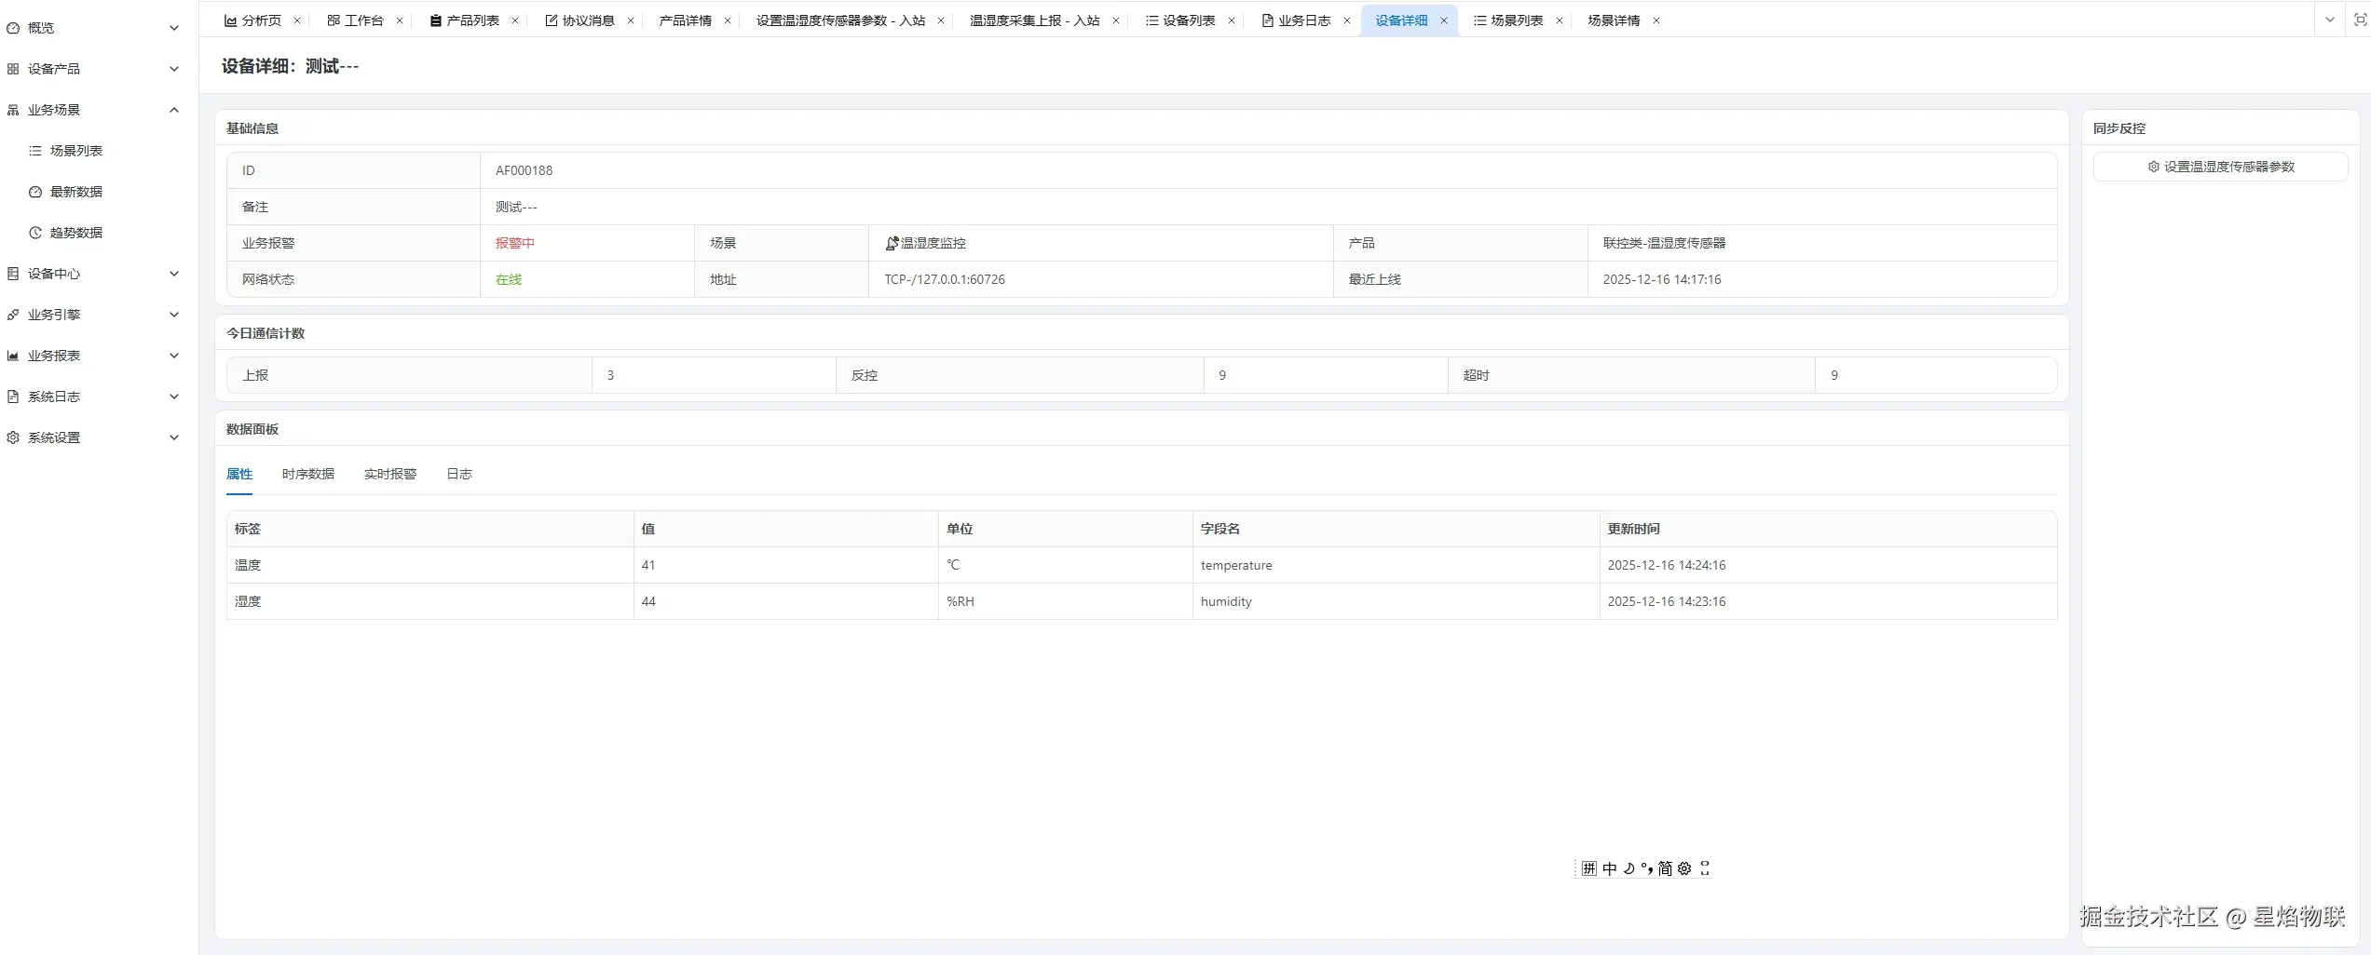Close the 分析页 tab

[297, 20]
